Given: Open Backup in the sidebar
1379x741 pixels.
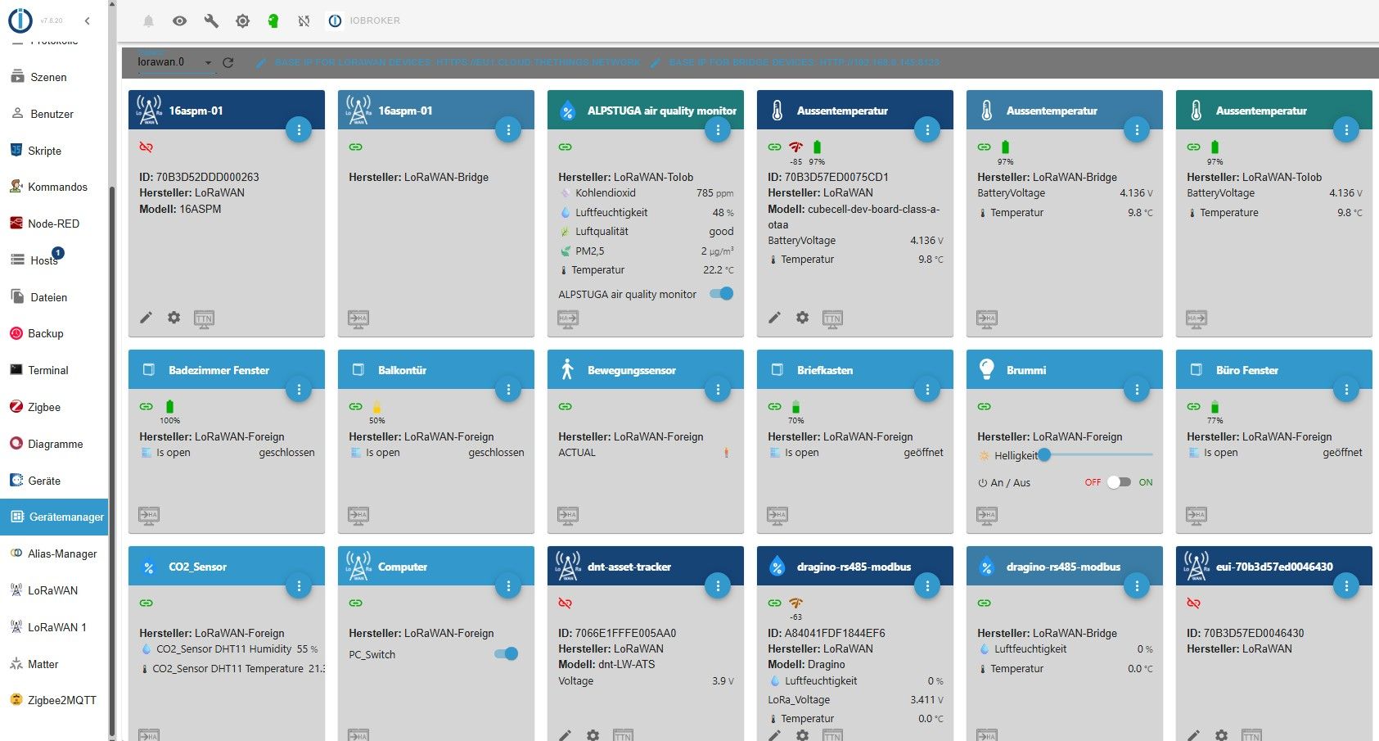Looking at the screenshot, I should (54, 333).
